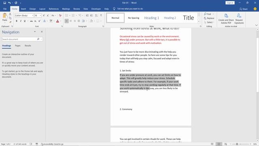Open the Change Case dropdown
The width and height of the screenshot is (259, 146).
pyautogui.click(x=53, y=15)
